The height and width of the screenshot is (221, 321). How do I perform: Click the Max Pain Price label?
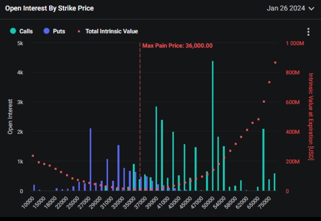point(177,46)
